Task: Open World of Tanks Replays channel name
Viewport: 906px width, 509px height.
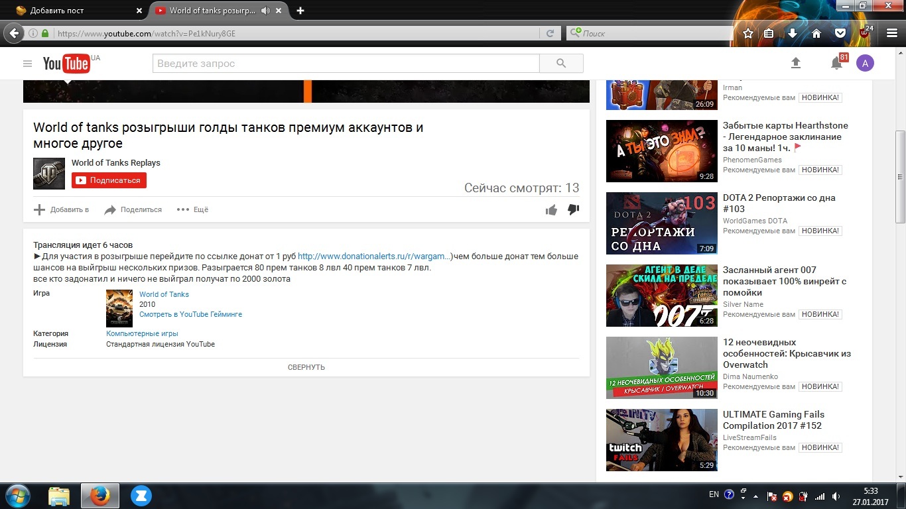Action: pos(116,163)
